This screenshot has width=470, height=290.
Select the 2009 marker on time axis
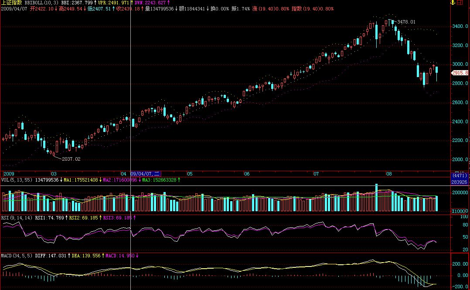click(x=9, y=174)
